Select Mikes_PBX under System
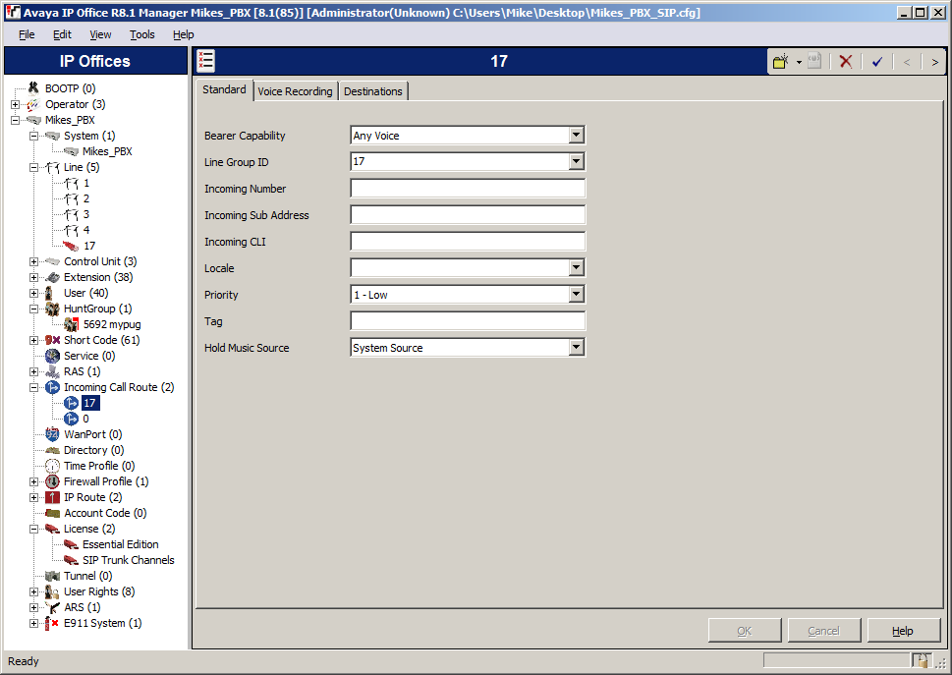Viewport: 952px width, 675px height. pyautogui.click(x=107, y=151)
